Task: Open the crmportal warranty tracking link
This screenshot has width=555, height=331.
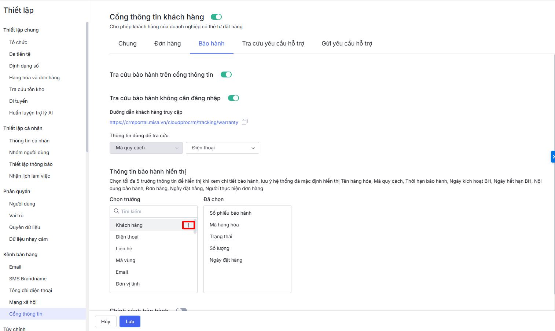Action: click(174, 122)
